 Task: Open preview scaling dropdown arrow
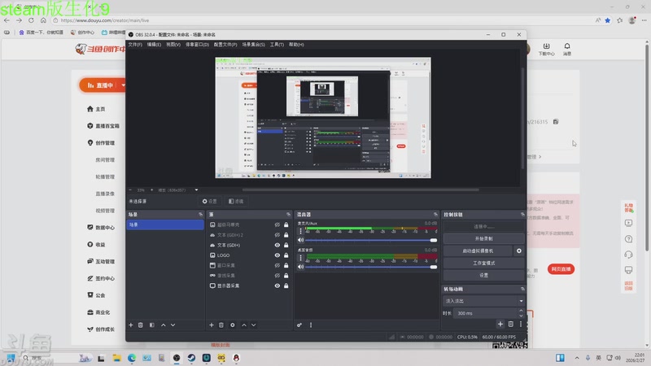click(x=196, y=190)
